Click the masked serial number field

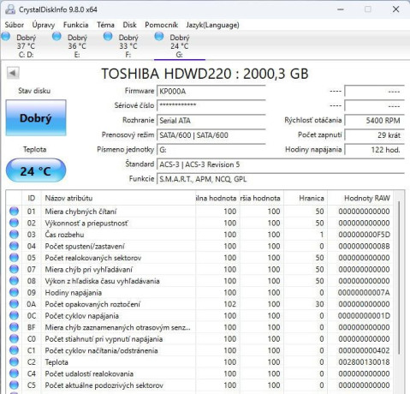click(x=211, y=105)
